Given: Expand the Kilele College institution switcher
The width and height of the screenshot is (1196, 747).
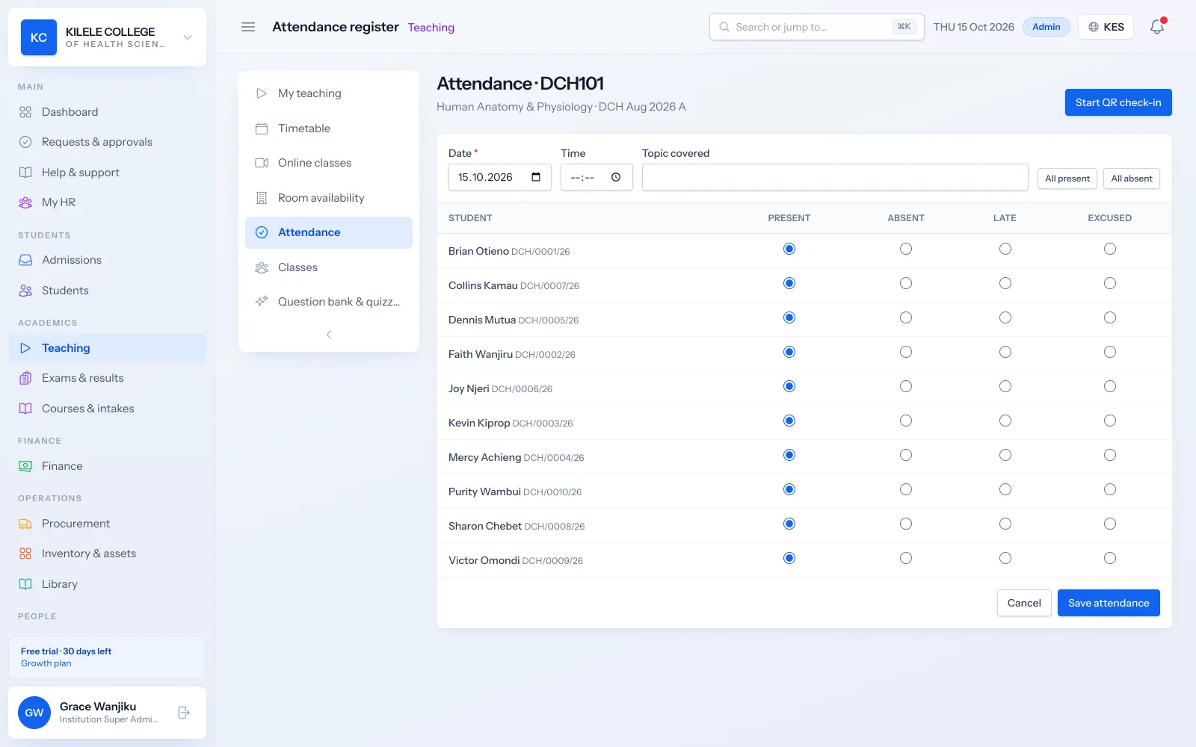Looking at the screenshot, I should click(188, 37).
